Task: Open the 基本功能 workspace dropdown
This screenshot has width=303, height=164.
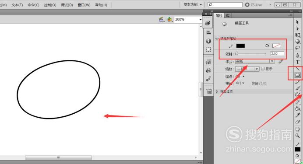Action: (x=193, y=4)
